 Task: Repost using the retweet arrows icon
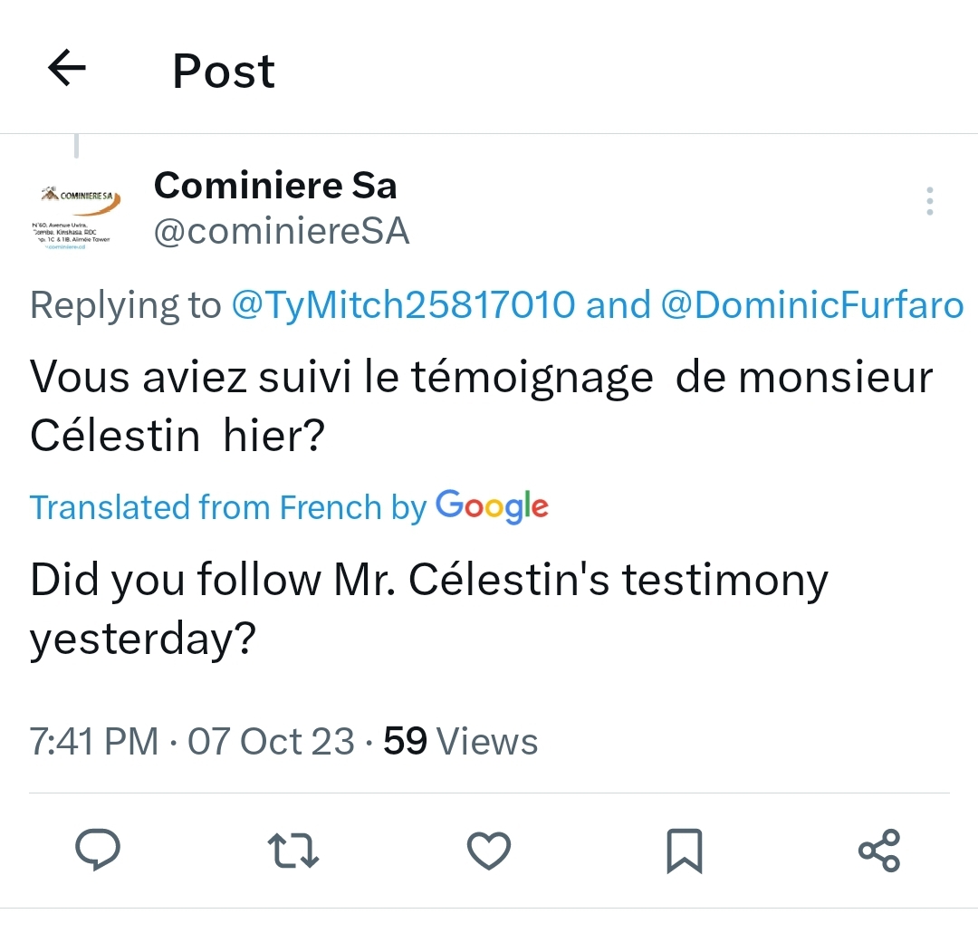293,850
